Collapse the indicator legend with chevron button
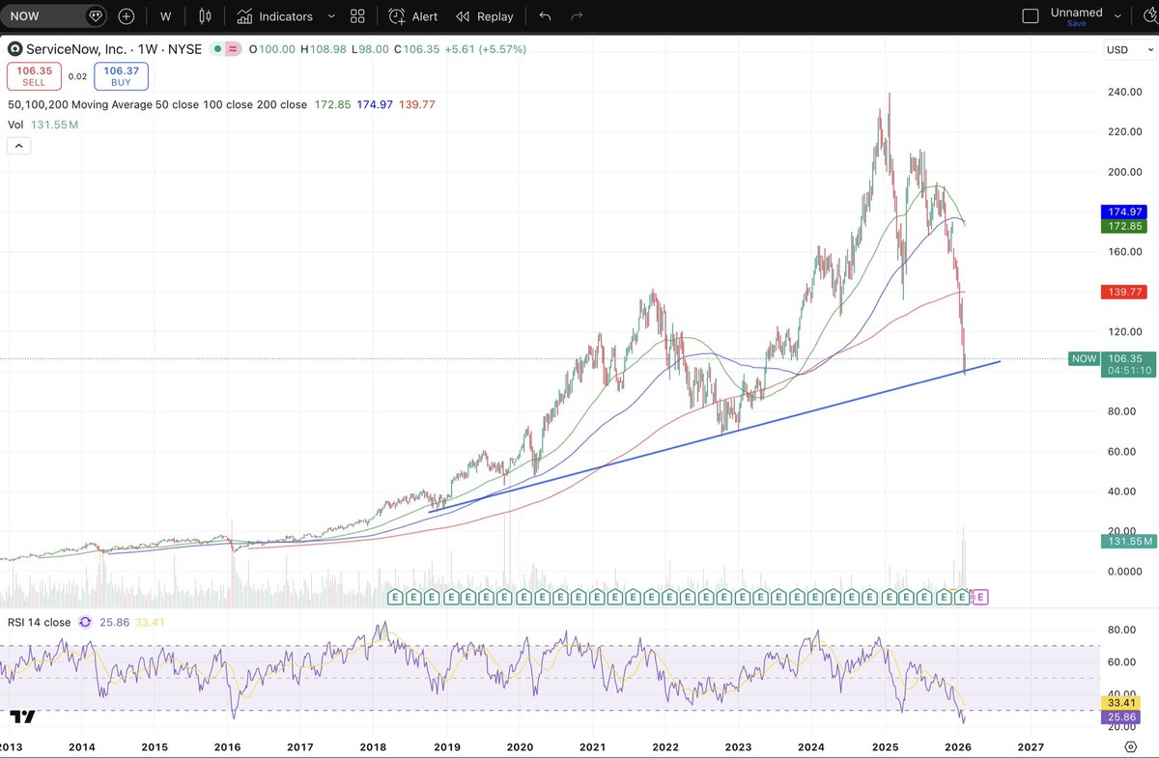The height and width of the screenshot is (758, 1159). click(x=19, y=146)
